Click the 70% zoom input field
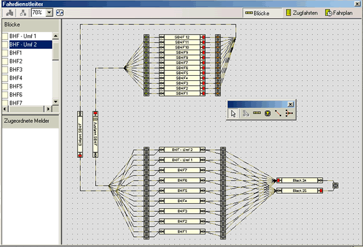Screen dimensions: 363x247 pos(39,13)
